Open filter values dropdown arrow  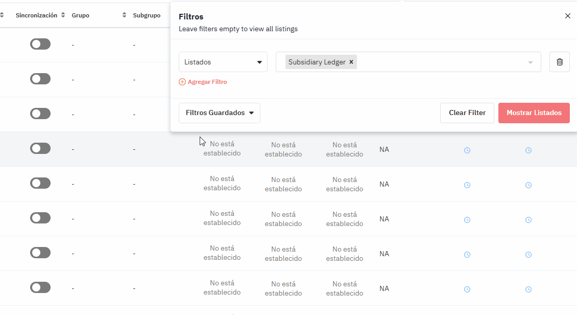click(531, 62)
